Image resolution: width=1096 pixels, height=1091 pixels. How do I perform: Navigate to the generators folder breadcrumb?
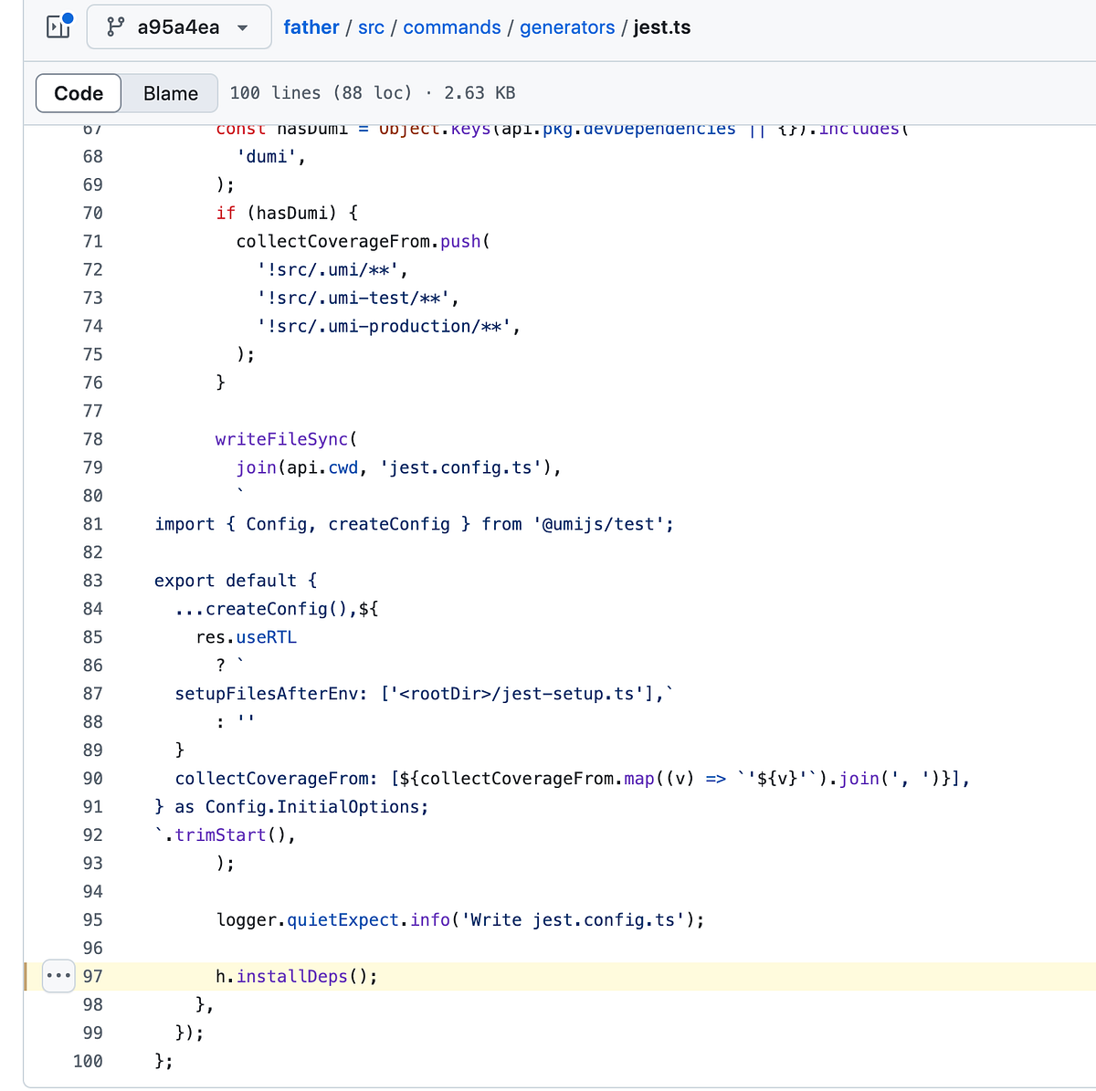(x=566, y=27)
